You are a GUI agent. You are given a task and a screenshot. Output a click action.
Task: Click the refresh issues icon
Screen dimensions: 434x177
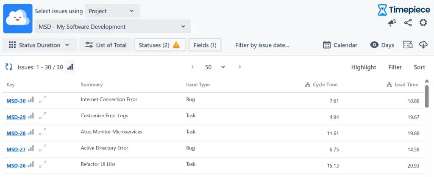tap(9, 67)
